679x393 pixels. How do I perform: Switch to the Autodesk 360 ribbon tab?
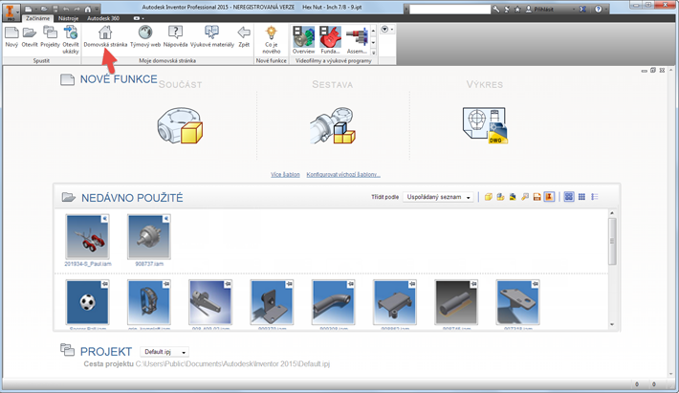coord(103,18)
